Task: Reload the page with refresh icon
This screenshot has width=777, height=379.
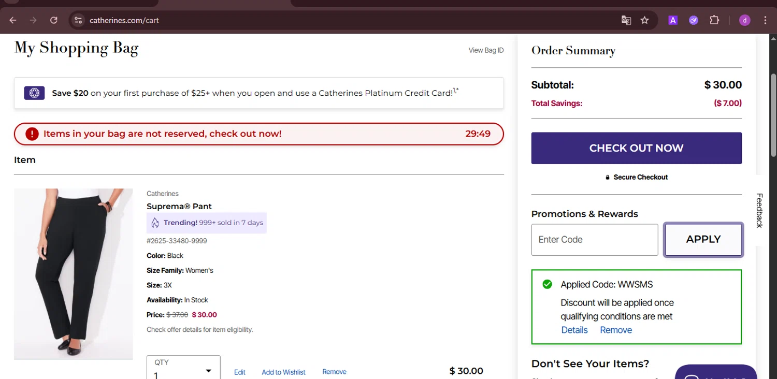Action: (x=53, y=20)
